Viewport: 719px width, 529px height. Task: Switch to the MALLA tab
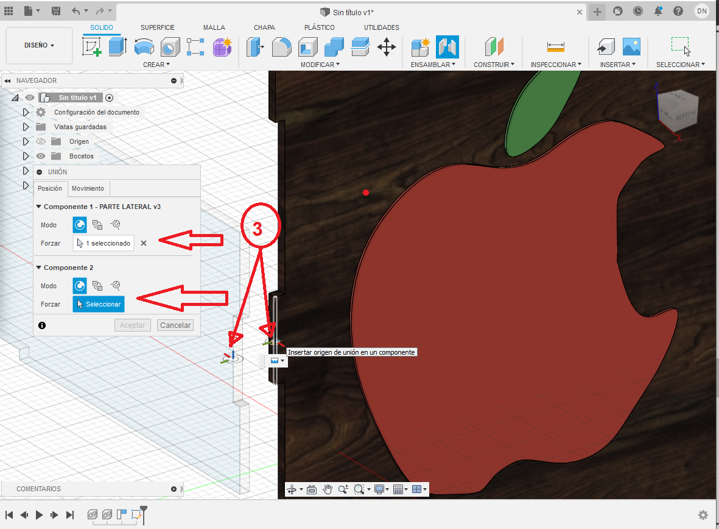click(214, 27)
